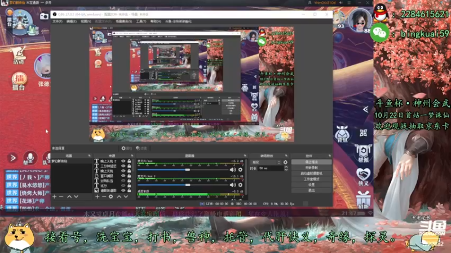Open transition properties gear in 转场特效 panel
Viewport: 451px width, 253px height.
pos(285,162)
